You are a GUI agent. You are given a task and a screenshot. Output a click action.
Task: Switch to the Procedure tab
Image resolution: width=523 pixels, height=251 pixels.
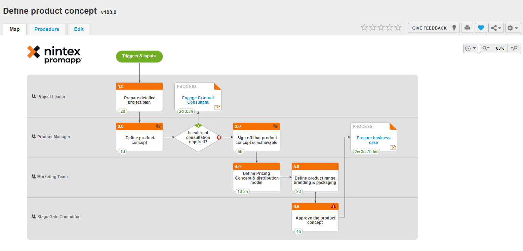click(47, 29)
